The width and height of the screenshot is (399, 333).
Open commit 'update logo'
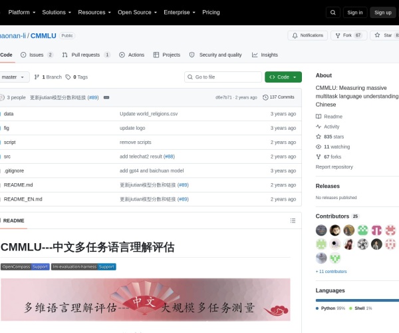(x=132, y=128)
